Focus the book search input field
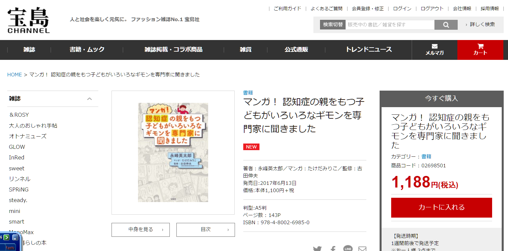The height and width of the screenshot is (251, 508). pos(390,25)
